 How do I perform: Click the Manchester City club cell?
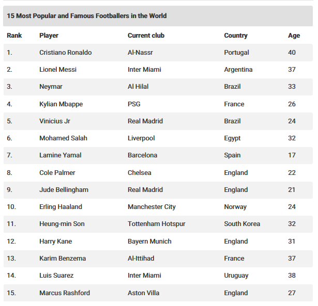click(x=152, y=207)
